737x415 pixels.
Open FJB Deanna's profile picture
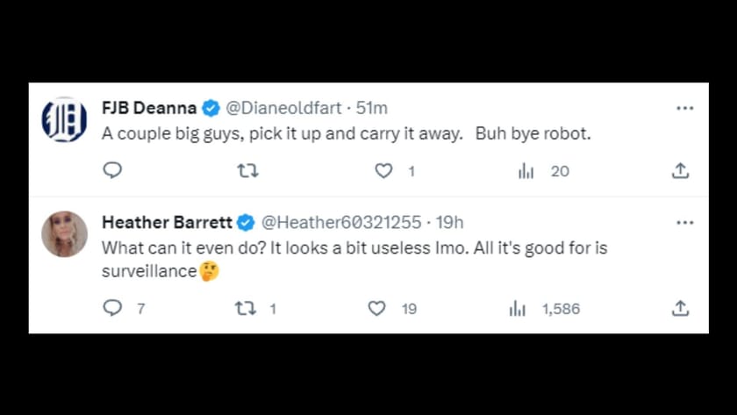[x=64, y=120]
